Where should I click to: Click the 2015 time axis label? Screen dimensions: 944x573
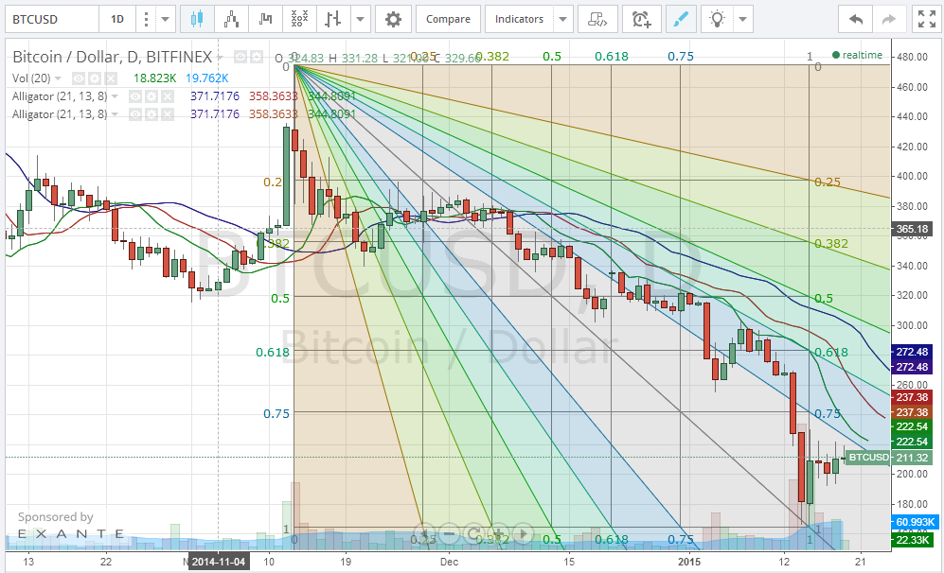tap(689, 562)
